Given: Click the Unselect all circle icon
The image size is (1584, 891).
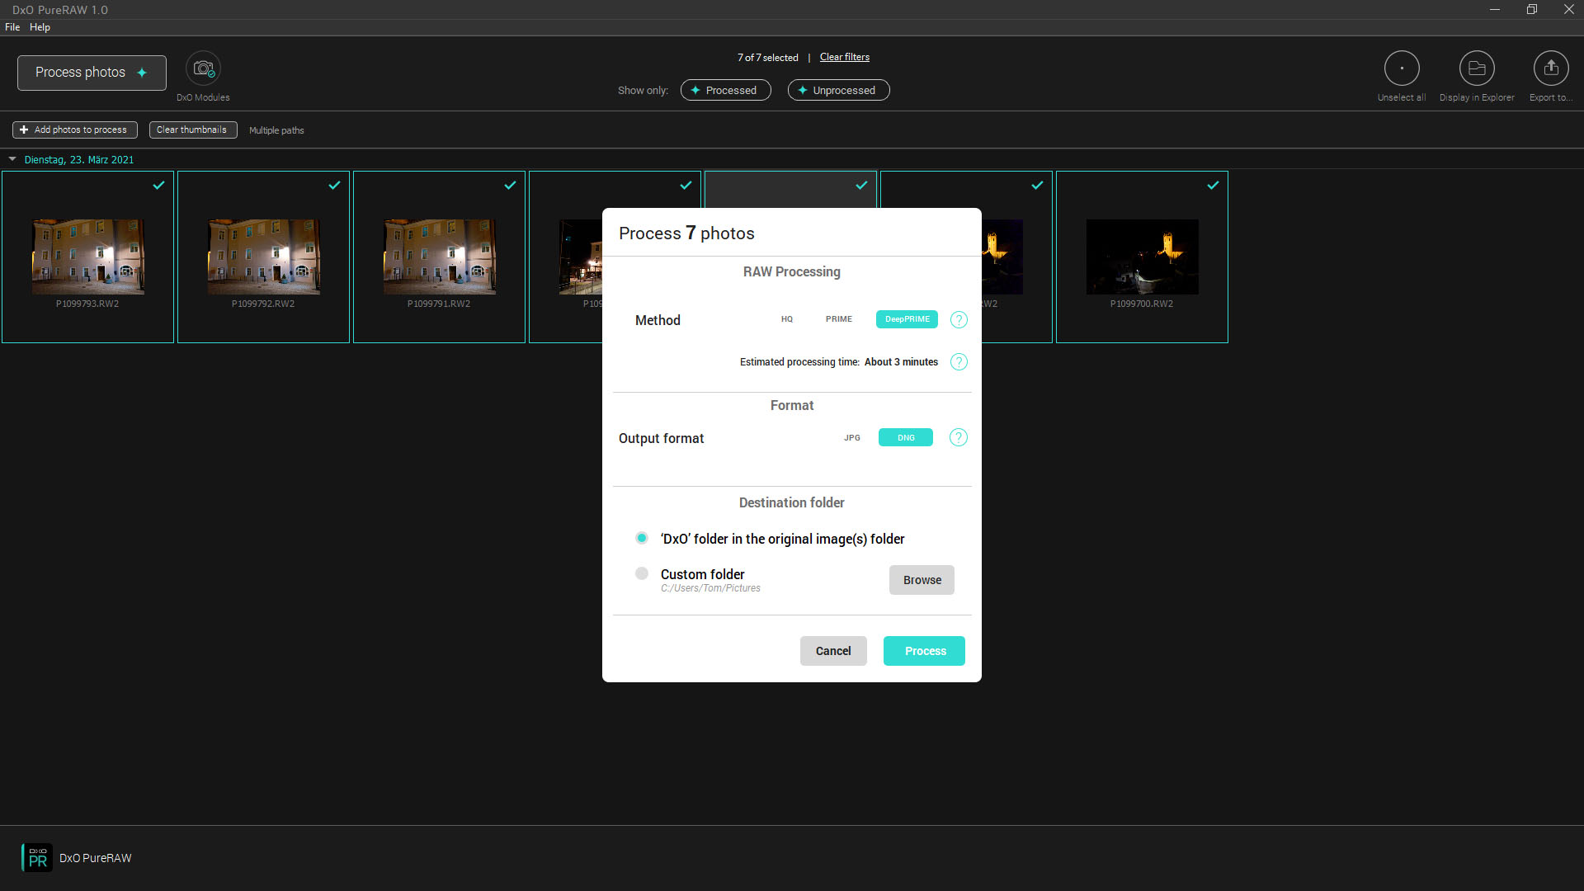Looking at the screenshot, I should (x=1401, y=68).
